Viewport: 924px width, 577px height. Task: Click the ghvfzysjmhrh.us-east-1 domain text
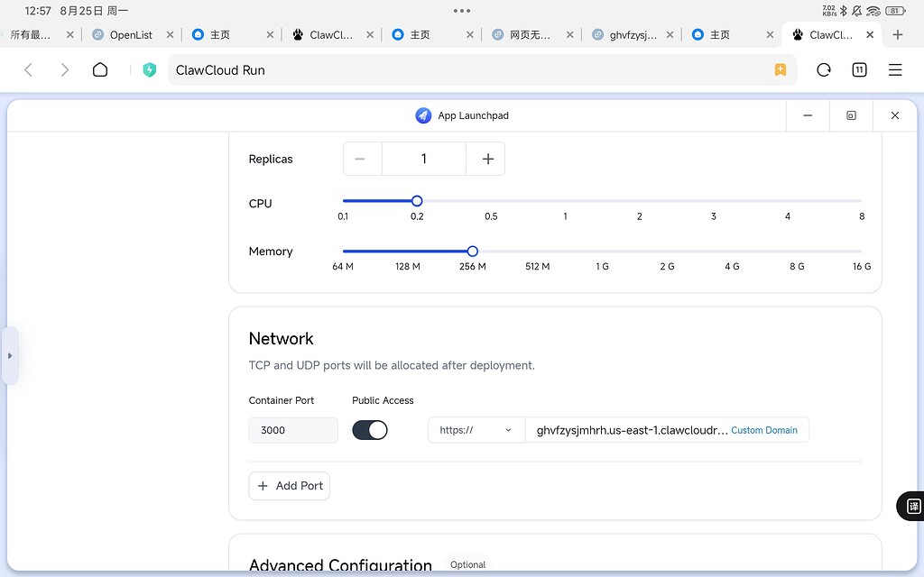point(632,430)
